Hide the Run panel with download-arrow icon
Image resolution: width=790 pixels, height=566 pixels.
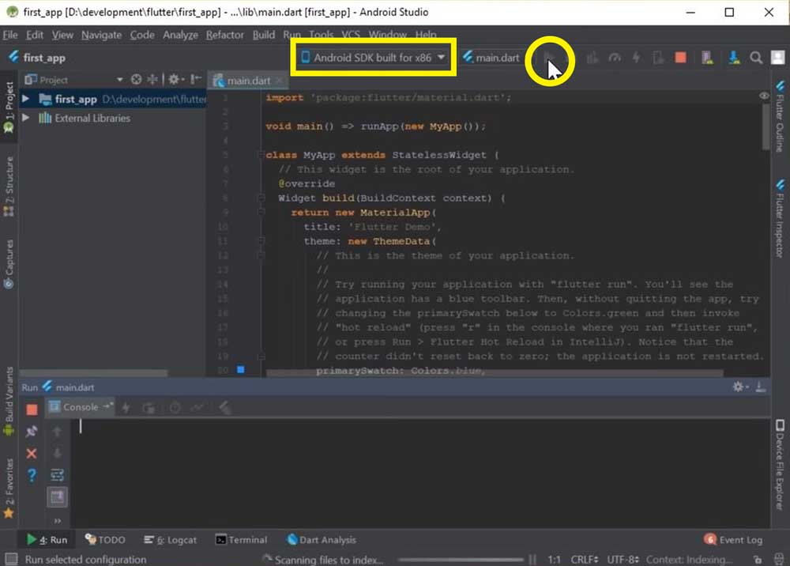pyautogui.click(x=760, y=387)
